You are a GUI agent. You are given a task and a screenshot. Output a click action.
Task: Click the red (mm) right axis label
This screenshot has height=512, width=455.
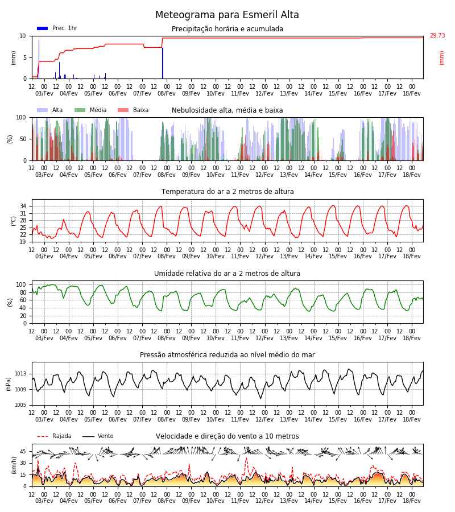[x=441, y=58]
